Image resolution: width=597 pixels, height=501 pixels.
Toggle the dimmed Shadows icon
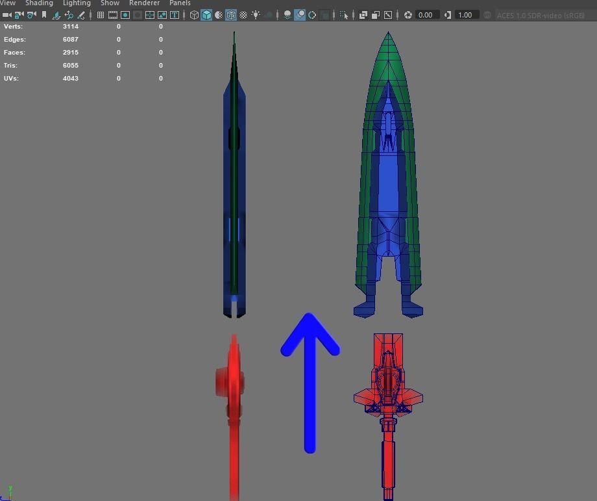point(269,15)
